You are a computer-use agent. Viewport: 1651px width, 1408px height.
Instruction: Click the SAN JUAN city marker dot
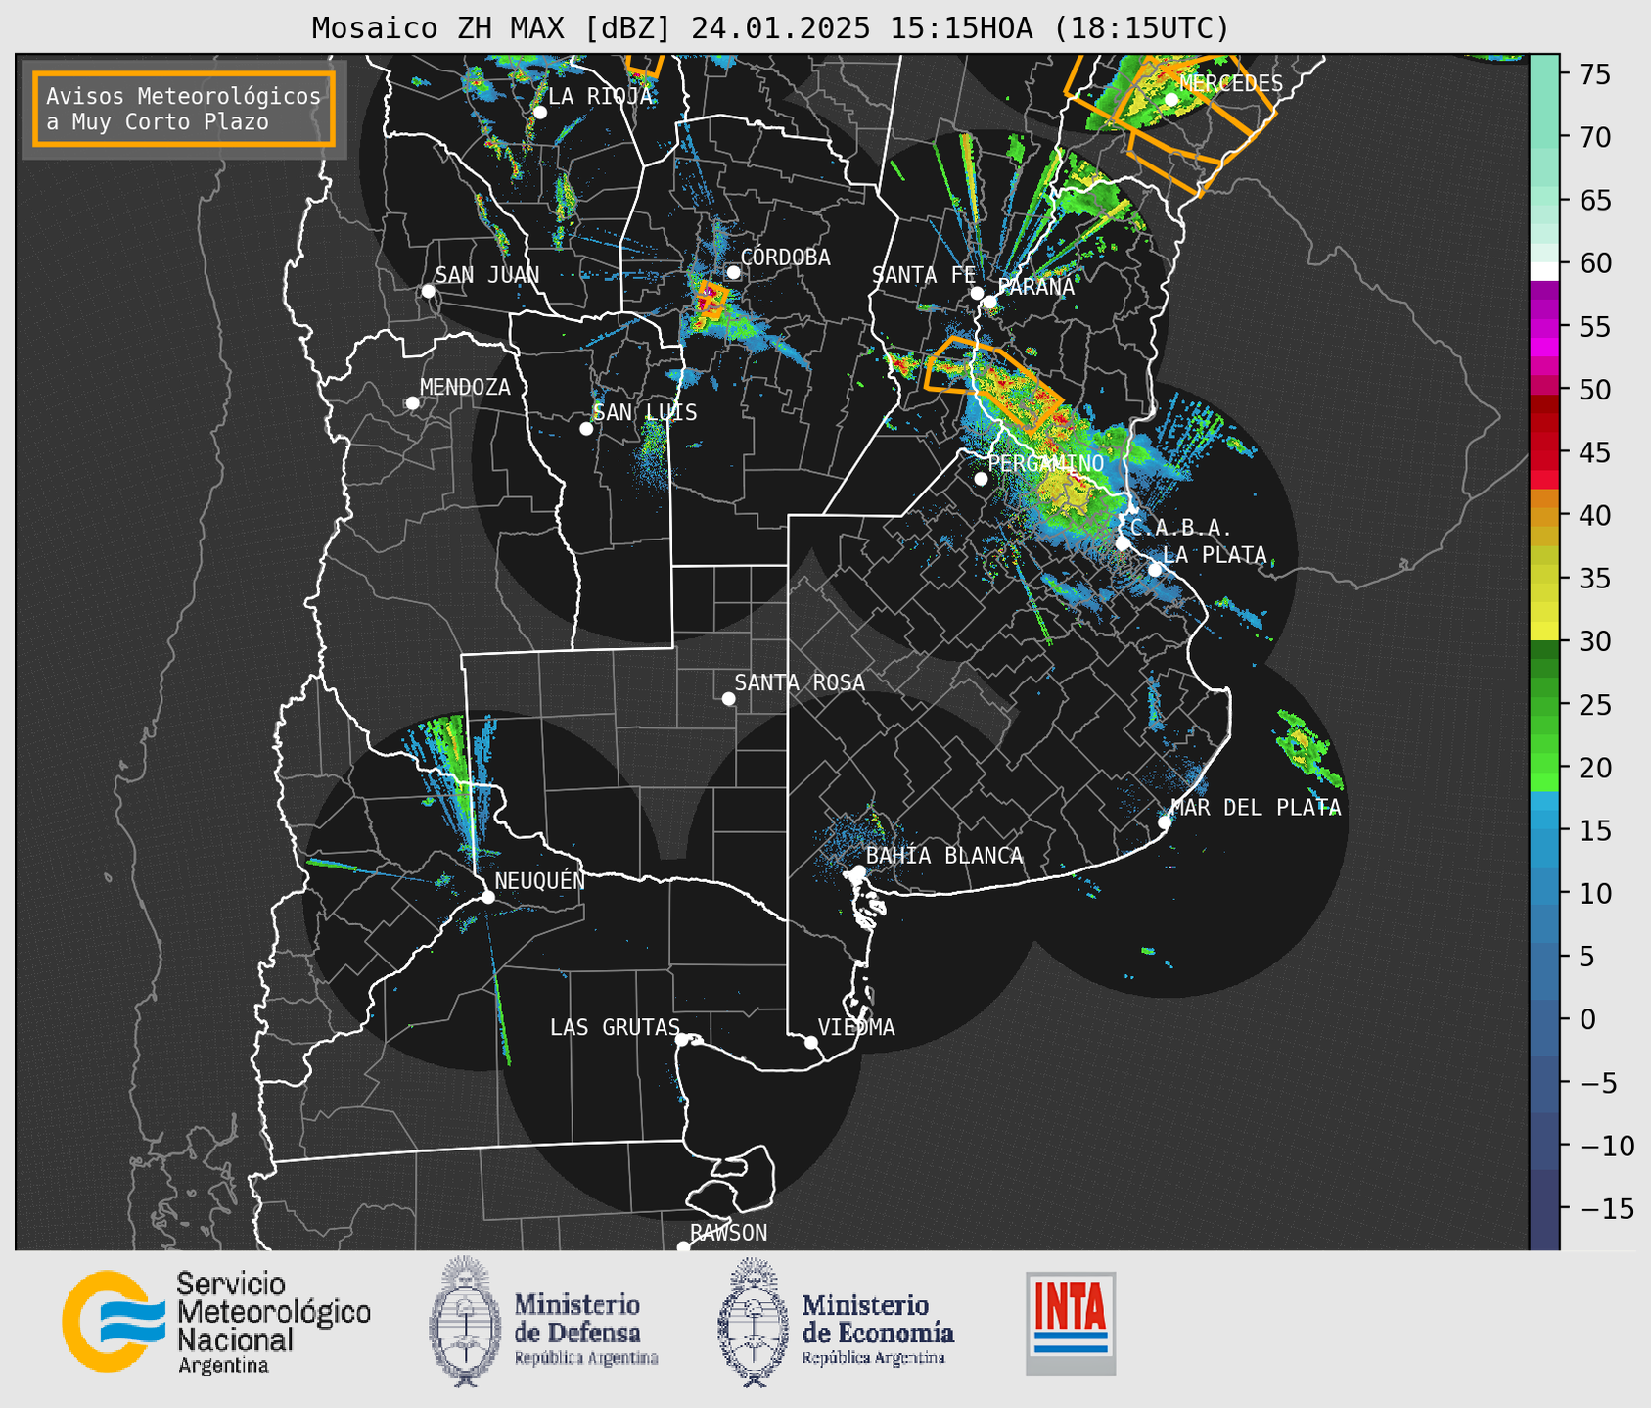click(x=428, y=291)
